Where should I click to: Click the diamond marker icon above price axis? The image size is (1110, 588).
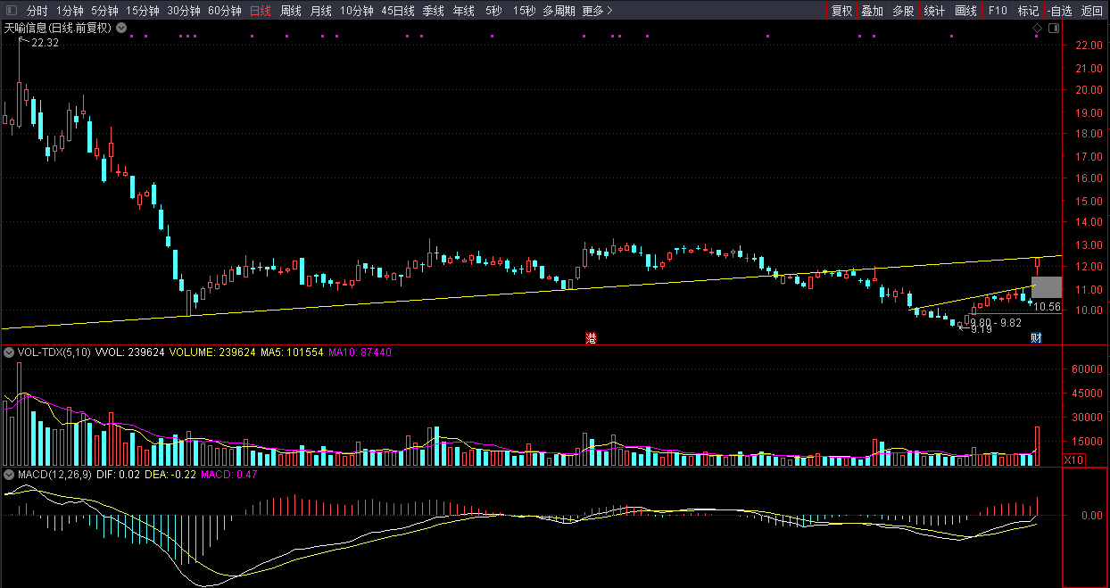[1037, 29]
